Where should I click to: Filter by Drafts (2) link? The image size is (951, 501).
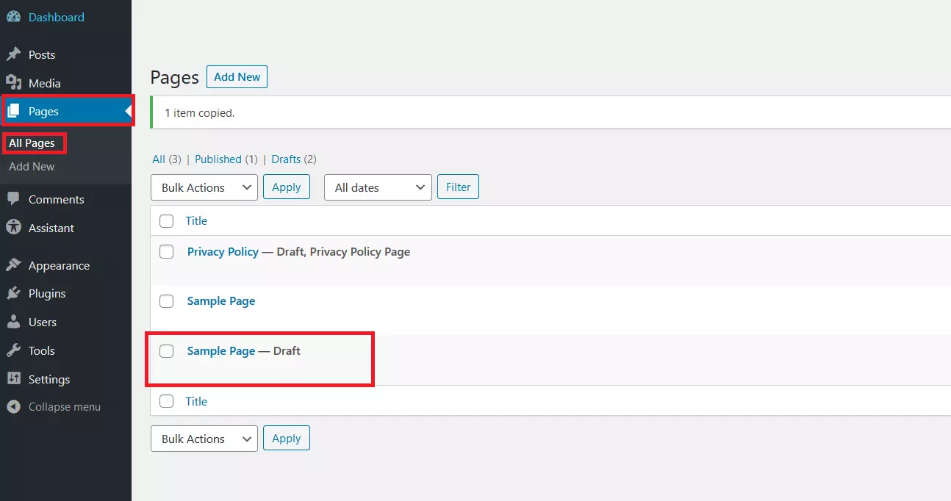(x=294, y=159)
